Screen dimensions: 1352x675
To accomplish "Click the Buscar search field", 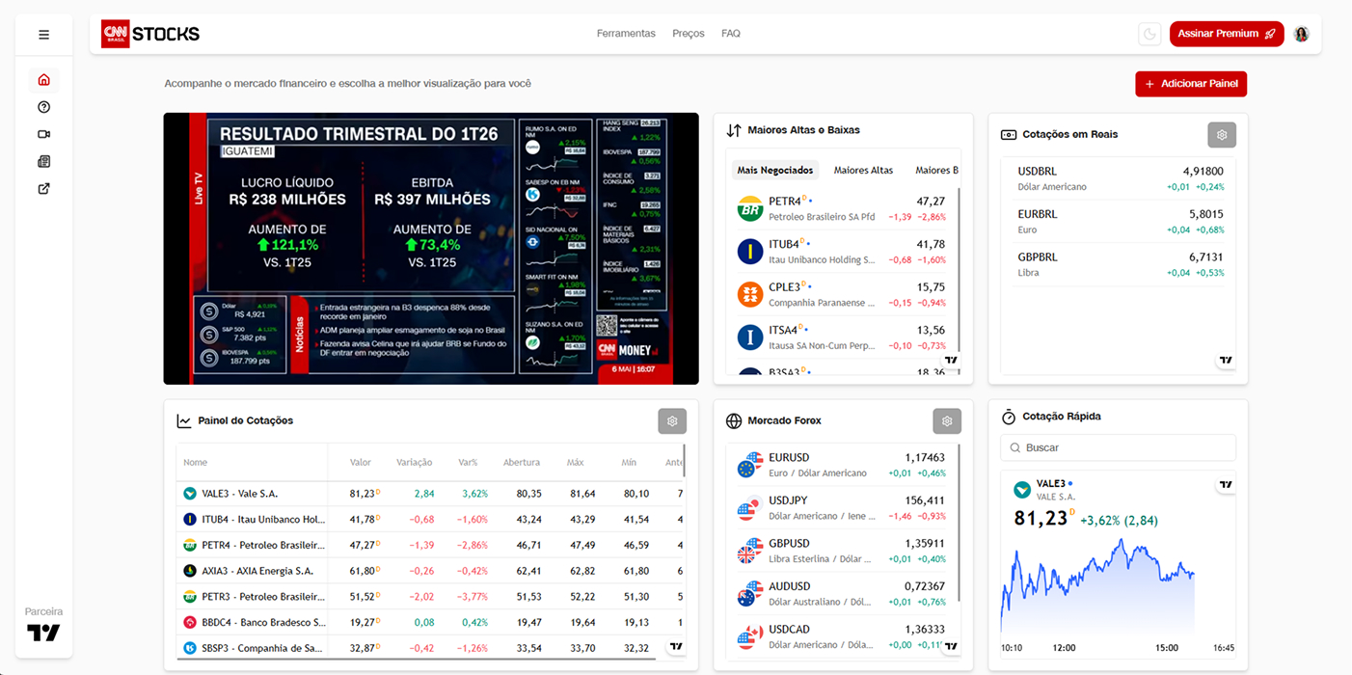I will click(x=1119, y=447).
